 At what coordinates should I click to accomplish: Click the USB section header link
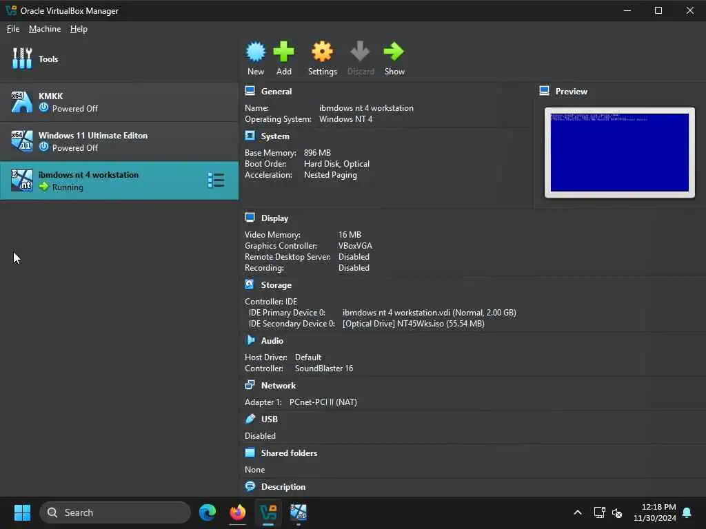[270, 419]
